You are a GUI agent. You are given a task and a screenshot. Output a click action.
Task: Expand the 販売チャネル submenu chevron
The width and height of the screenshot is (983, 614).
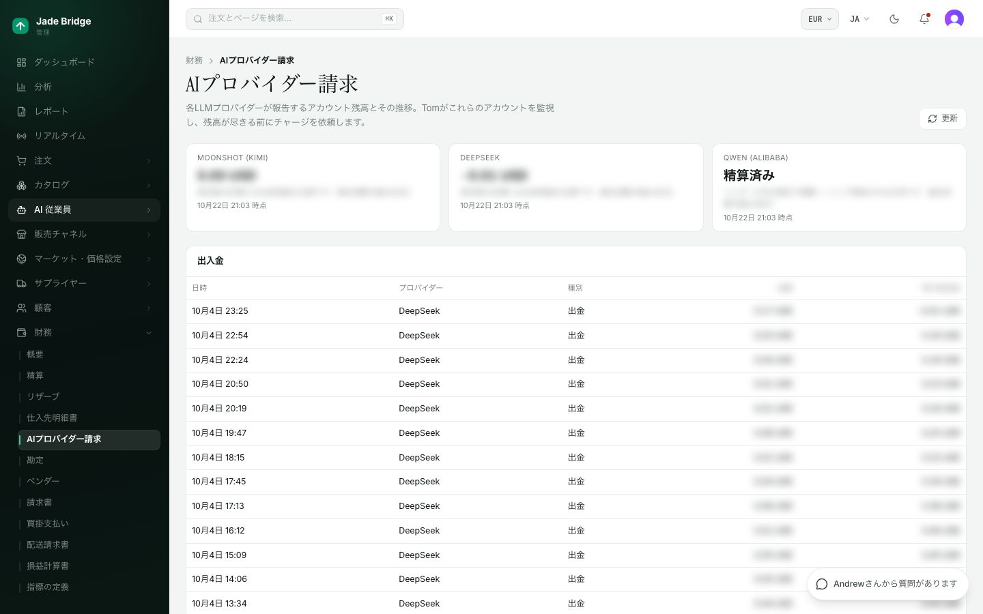pos(149,234)
